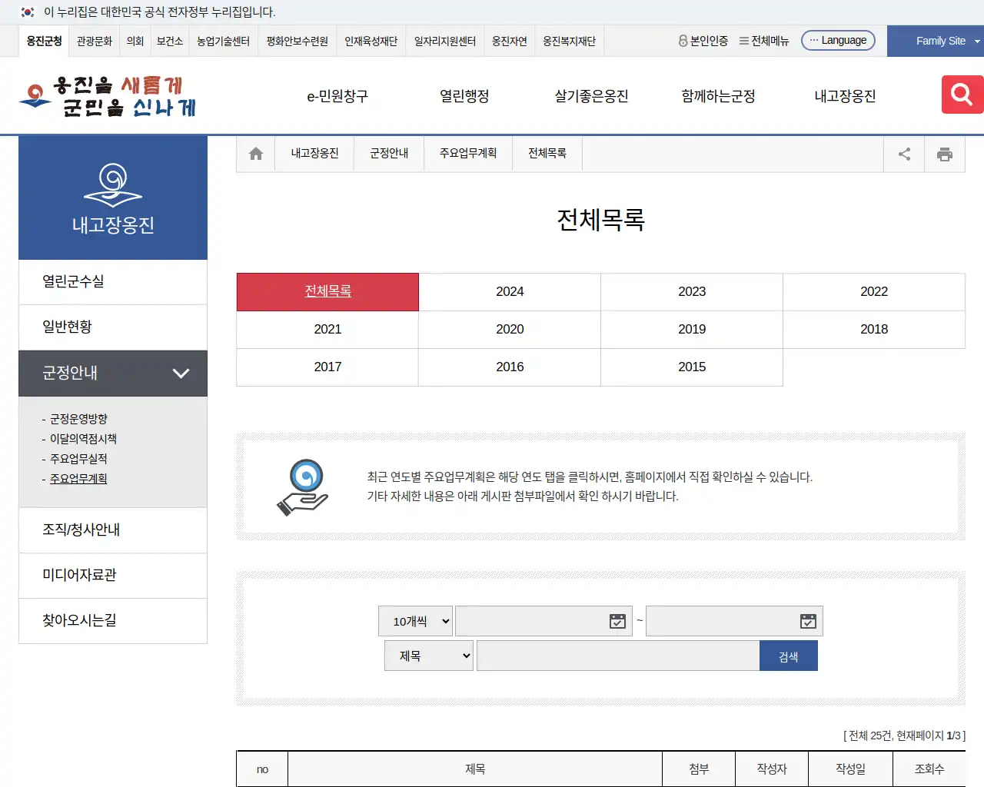Screen dimensions: 984x787
Task: Click the blue 검색 search button
Action: (789, 655)
